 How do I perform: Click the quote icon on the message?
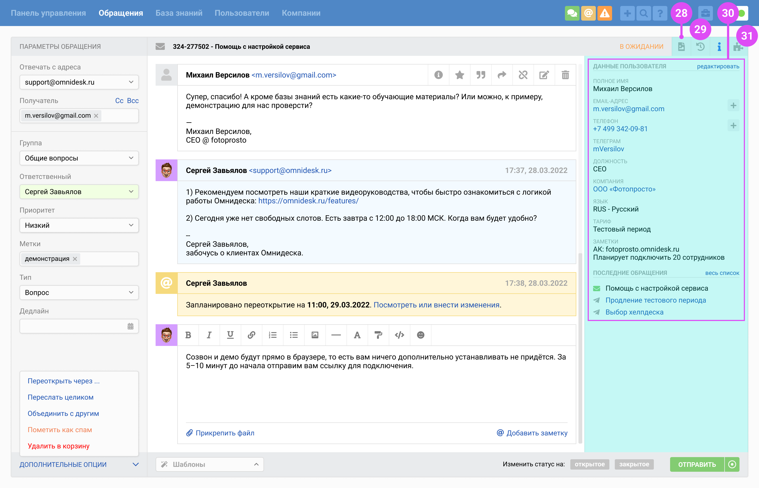[x=481, y=75]
